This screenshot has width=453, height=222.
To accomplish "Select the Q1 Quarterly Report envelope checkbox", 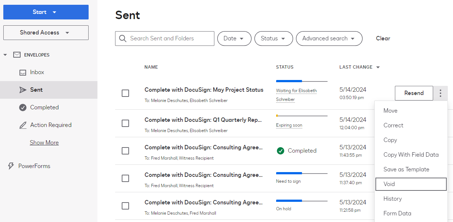I will (x=125, y=123).
